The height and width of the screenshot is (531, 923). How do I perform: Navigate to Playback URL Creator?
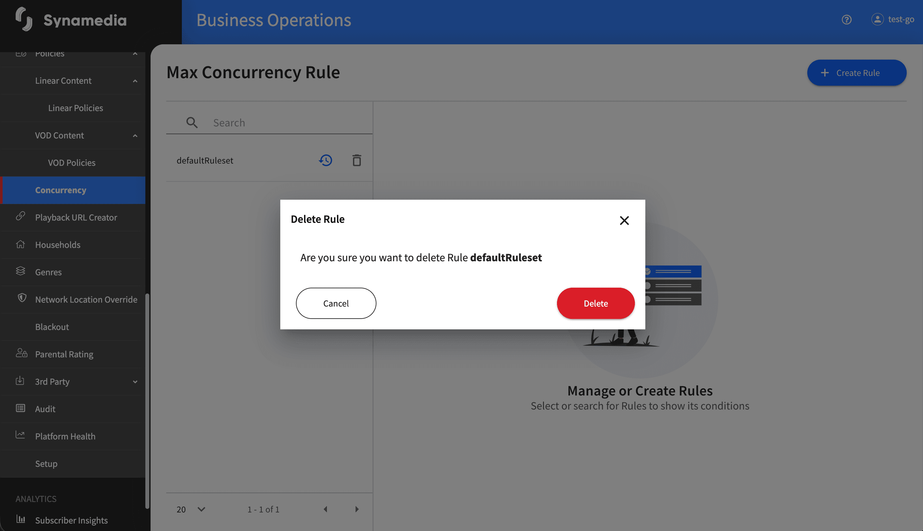coord(76,217)
